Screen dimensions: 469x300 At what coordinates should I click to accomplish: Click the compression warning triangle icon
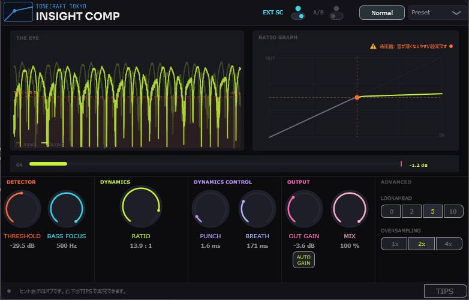pyautogui.click(x=373, y=46)
